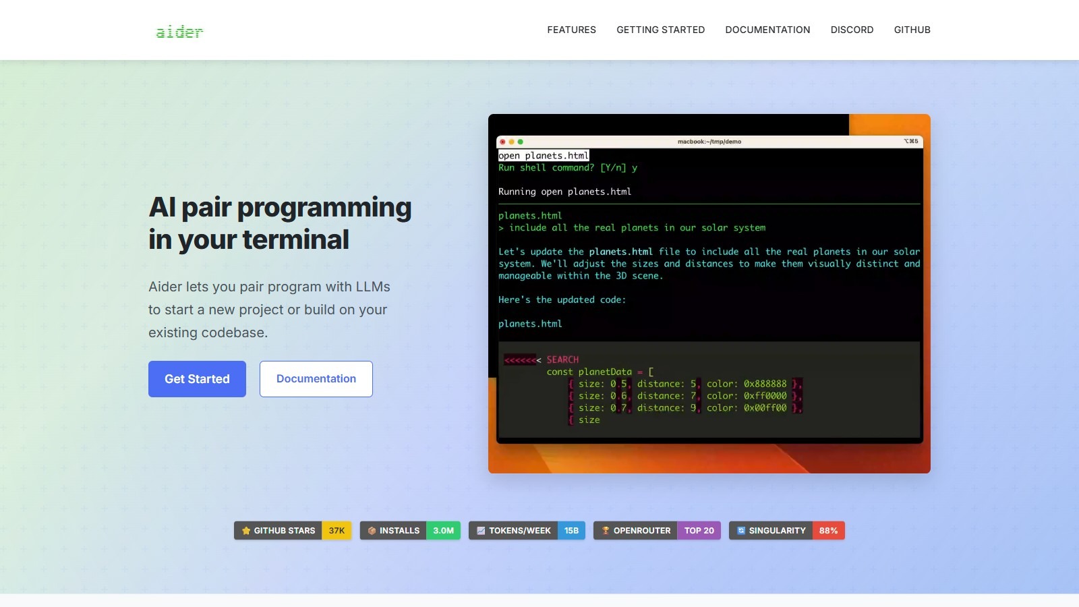Click the outlined Documentation button

(316, 379)
